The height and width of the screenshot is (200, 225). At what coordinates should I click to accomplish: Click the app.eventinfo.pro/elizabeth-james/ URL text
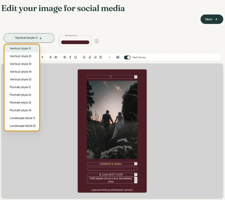[x=112, y=190]
